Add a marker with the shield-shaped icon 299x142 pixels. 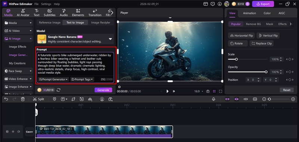click(x=54, y=99)
